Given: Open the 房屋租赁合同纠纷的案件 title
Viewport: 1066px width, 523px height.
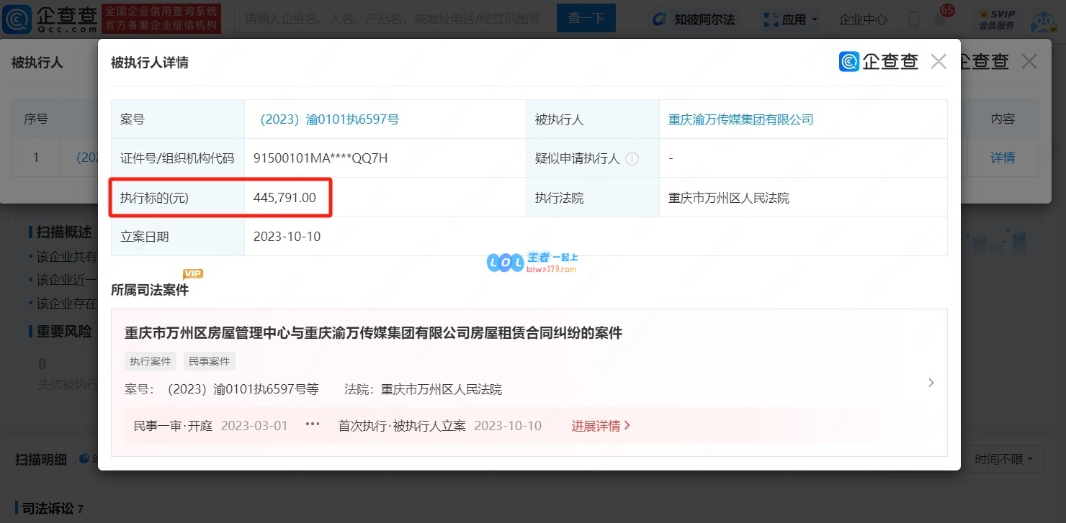Looking at the screenshot, I should coord(374,333).
